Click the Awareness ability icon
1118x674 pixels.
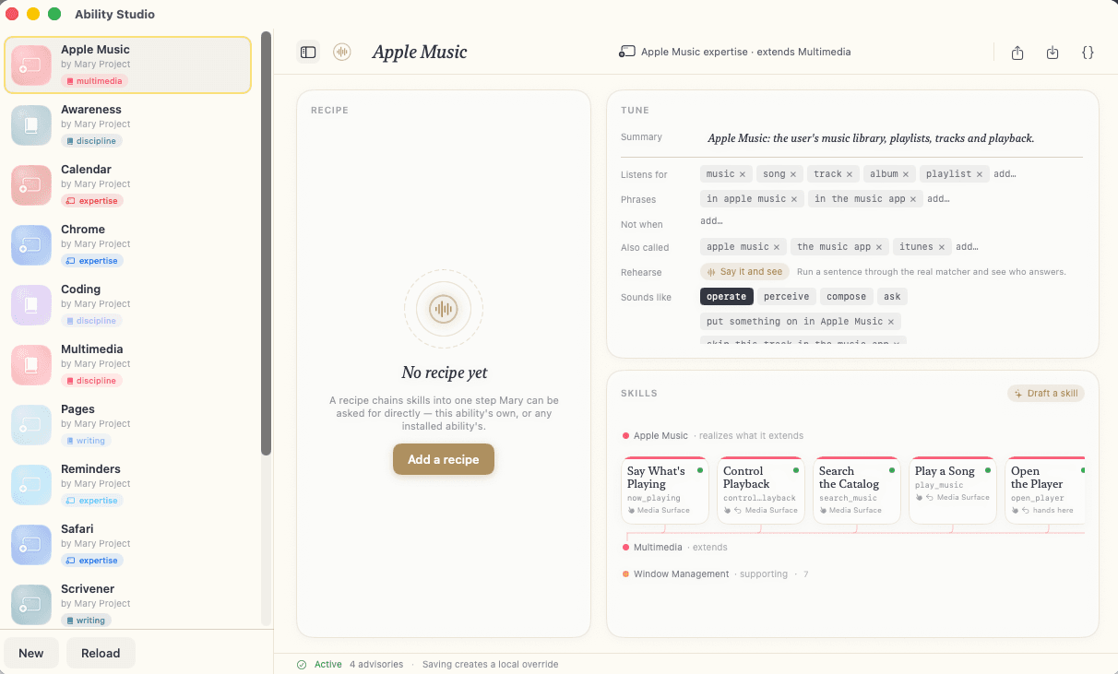click(31, 125)
